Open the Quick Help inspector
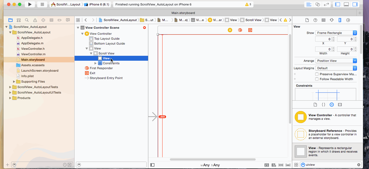Viewport: 369px width, 169px height. click(315, 20)
